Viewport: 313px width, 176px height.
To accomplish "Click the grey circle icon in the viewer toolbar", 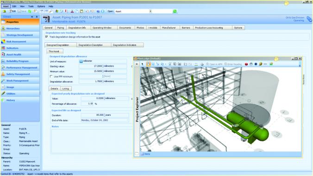I will [x=251, y=64].
